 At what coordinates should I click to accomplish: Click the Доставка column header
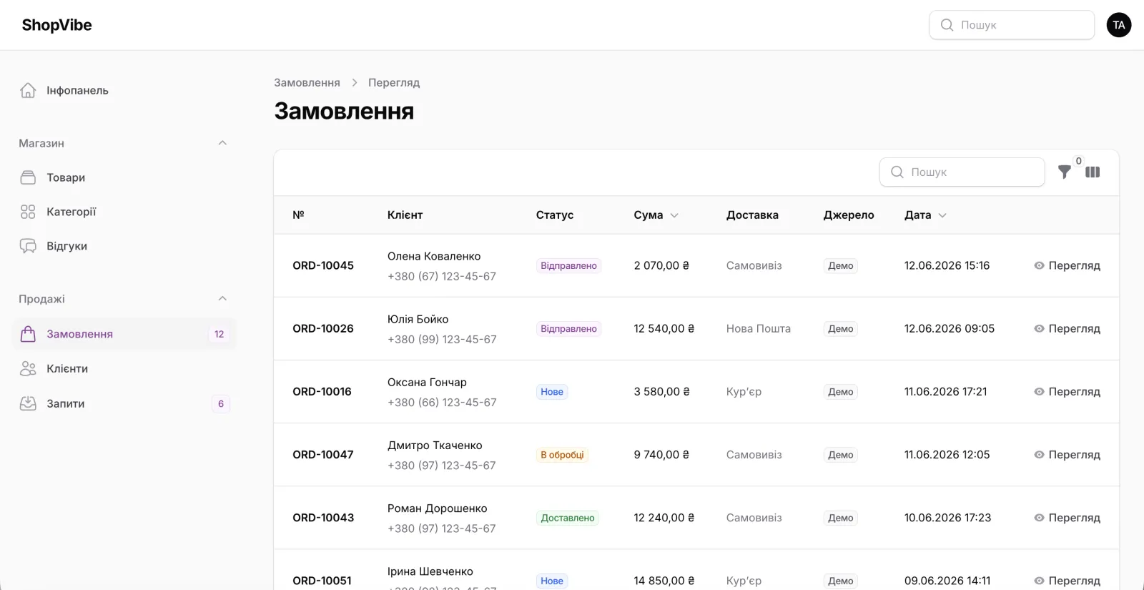click(x=752, y=215)
